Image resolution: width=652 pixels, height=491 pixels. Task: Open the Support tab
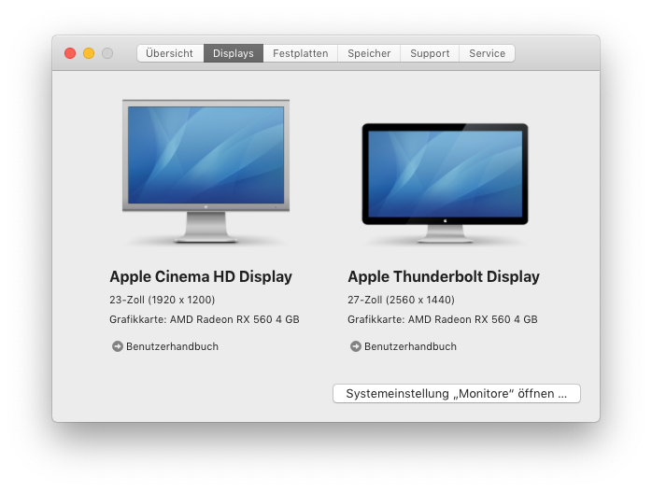point(430,53)
